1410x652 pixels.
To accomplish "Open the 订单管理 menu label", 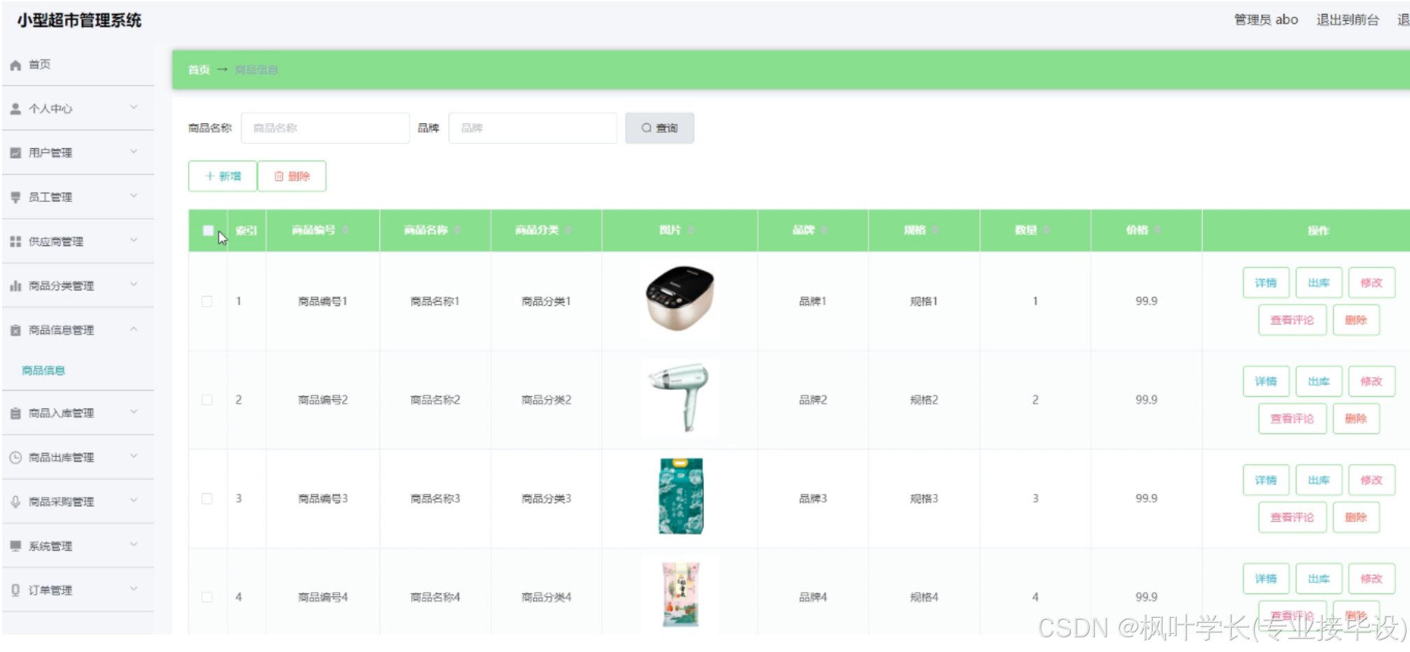I will [50, 591].
